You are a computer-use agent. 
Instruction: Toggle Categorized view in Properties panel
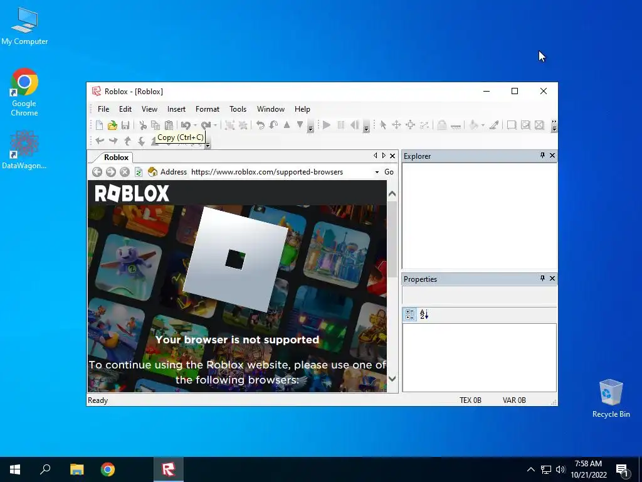[x=410, y=314]
